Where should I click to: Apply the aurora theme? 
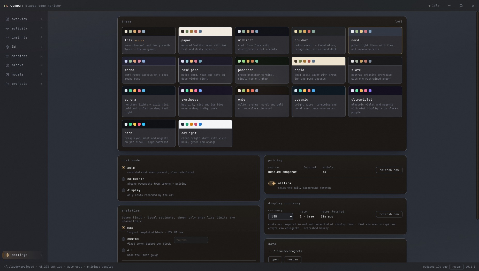[149, 102]
